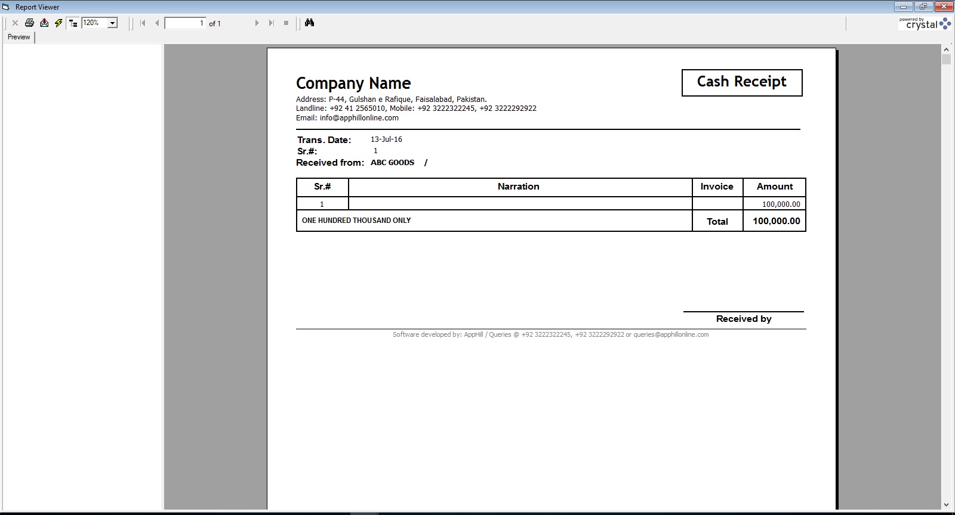Open the 120% zoom level dropdown
Viewport: 955px width, 515px height.
(x=112, y=23)
